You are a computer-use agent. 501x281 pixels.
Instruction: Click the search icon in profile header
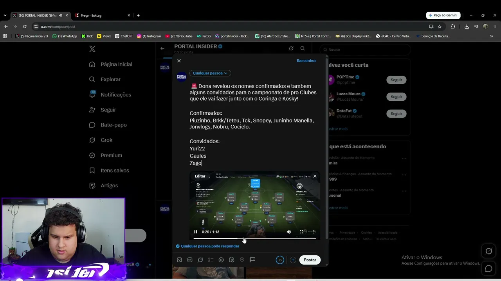(303, 48)
